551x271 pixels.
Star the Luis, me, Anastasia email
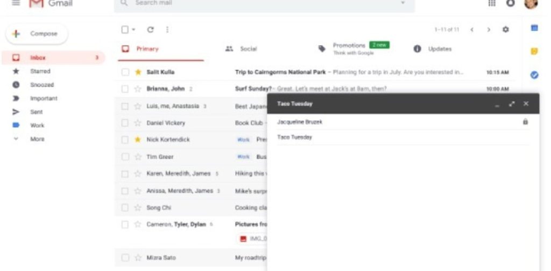[x=138, y=106]
